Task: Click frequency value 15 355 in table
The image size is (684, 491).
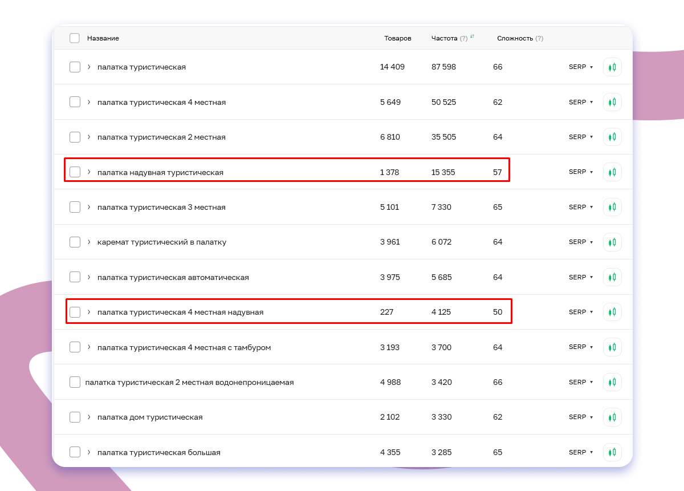Action: click(443, 172)
